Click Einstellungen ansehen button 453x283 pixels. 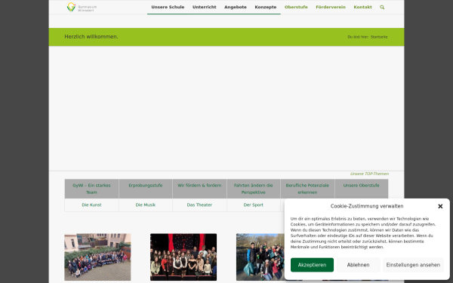point(413,265)
